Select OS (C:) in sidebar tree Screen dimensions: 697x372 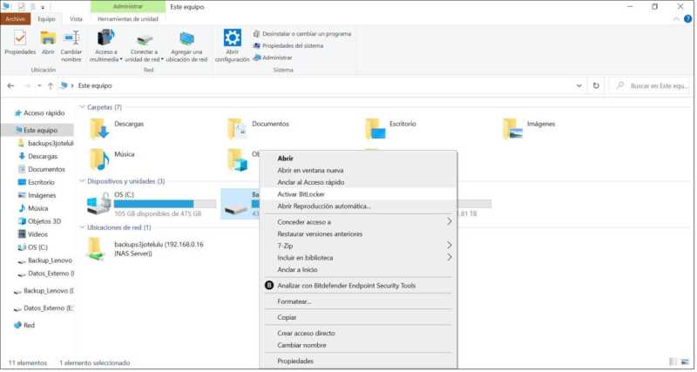32,247
